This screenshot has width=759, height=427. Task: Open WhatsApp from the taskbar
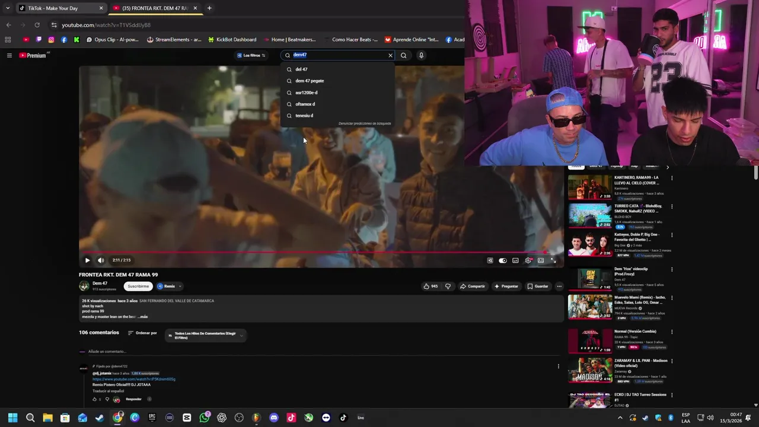(x=205, y=418)
